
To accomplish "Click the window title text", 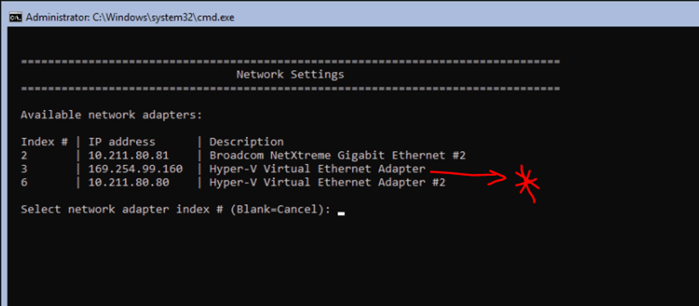I will click(130, 17).
